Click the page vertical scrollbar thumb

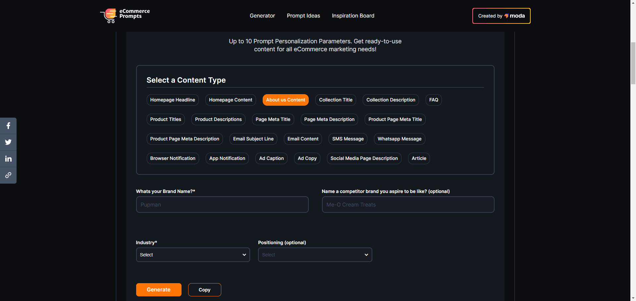(633, 63)
